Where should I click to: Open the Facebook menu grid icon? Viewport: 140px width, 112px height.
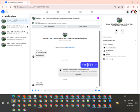[127, 12]
